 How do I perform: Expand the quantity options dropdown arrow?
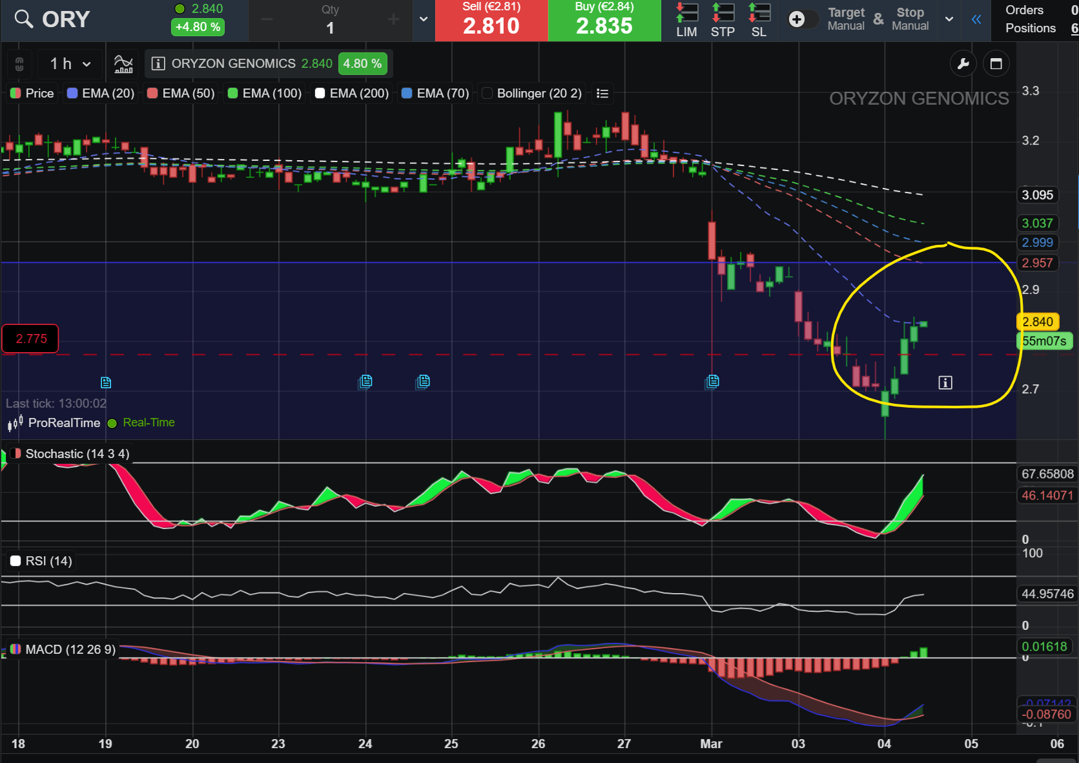[x=424, y=19]
